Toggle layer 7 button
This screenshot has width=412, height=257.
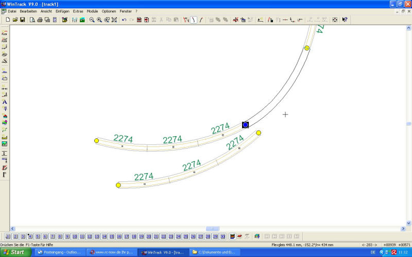tap(53, 236)
